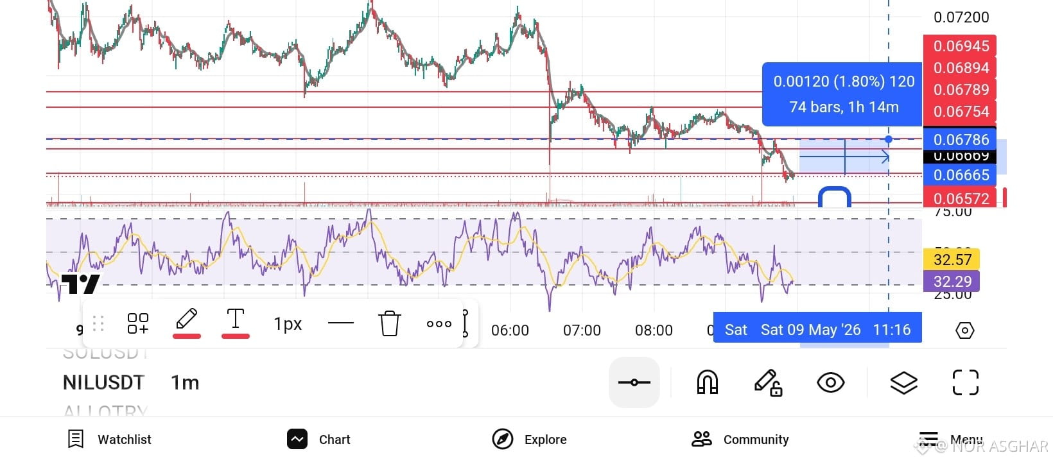Screen dimensions: 1053x462
Task: Select the text color T tool
Action: [236, 322]
